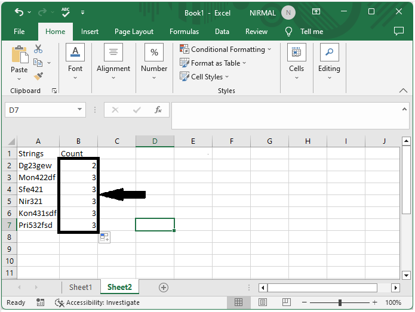415x312 pixels.
Task: Select column B header
Action: [x=78, y=141]
